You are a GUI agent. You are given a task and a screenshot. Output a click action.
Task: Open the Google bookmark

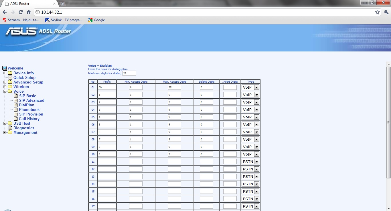coord(96,20)
